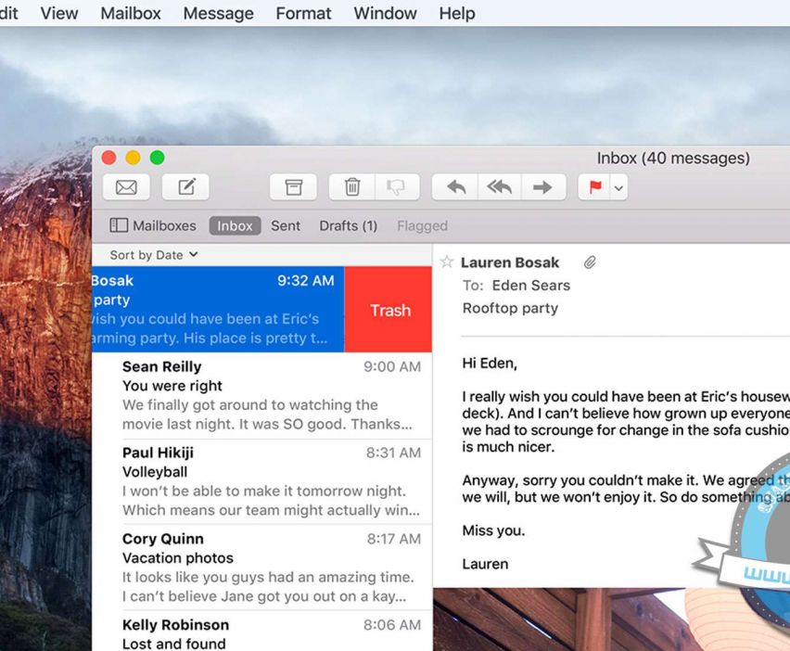790x651 pixels.
Task: Open the flag color dropdown arrow
Action: pos(619,188)
